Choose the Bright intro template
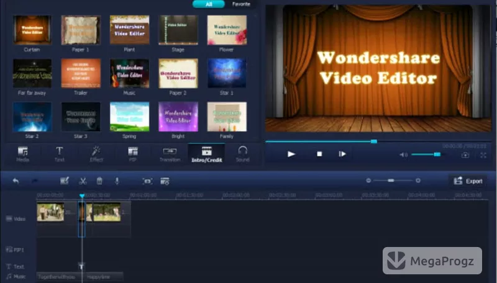Screen dimensions: 497x283 tap(178, 117)
